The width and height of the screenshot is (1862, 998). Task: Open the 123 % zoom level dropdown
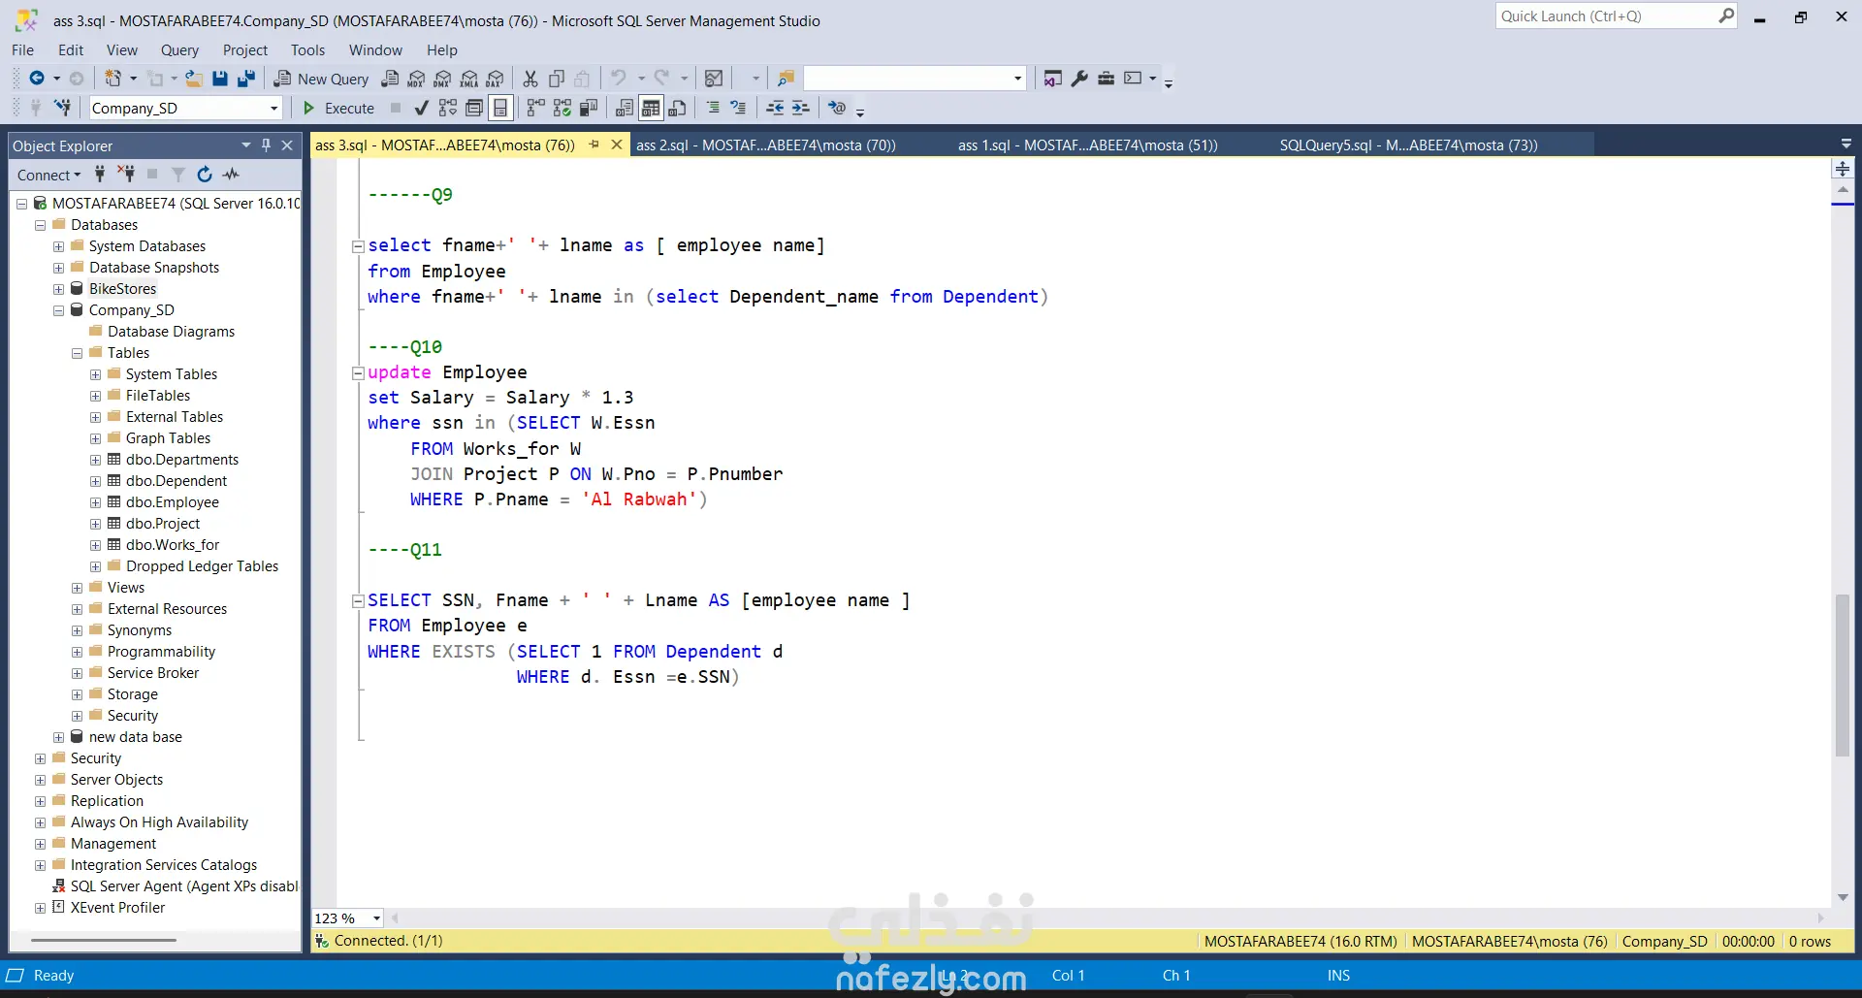[x=376, y=918]
